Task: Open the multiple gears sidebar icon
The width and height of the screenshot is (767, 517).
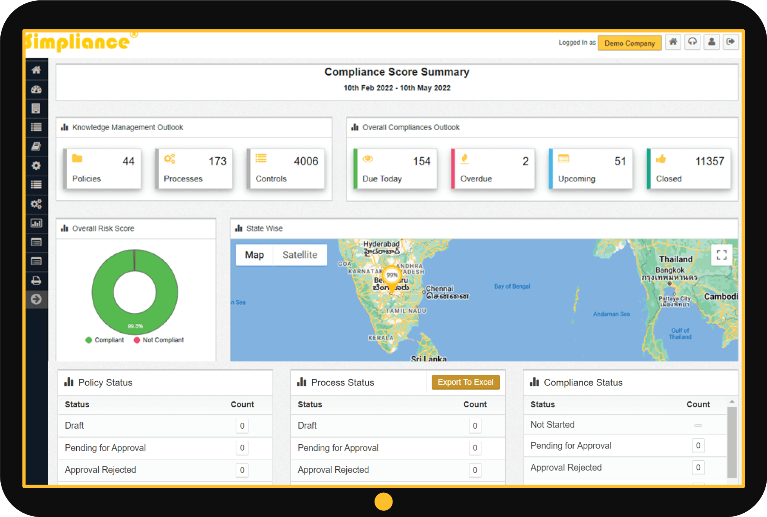Action: click(36, 204)
